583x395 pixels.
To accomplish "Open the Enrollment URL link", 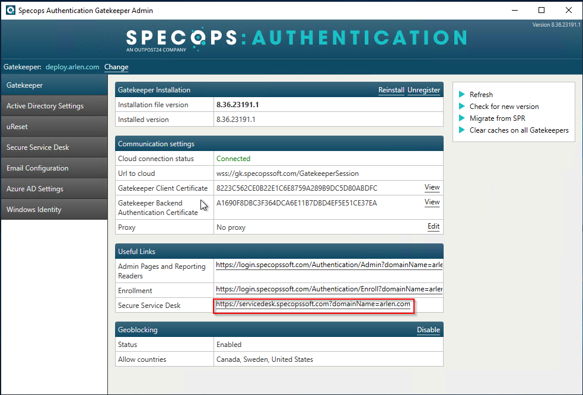I will pyautogui.click(x=329, y=289).
